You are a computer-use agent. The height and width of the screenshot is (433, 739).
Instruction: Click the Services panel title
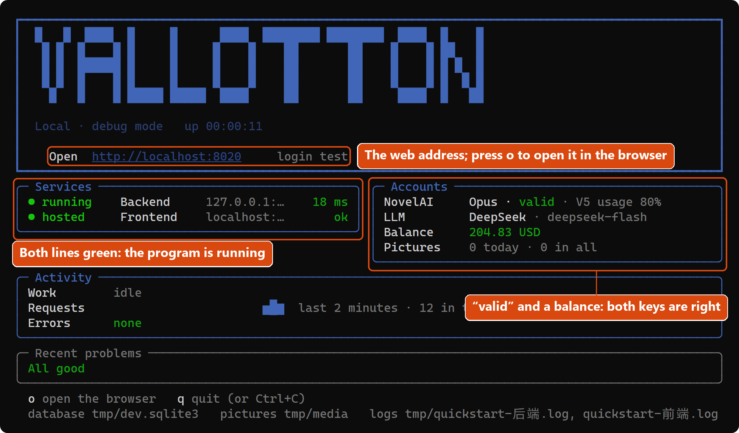coord(63,187)
